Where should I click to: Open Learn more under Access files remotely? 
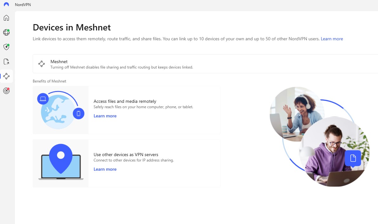pos(105,116)
